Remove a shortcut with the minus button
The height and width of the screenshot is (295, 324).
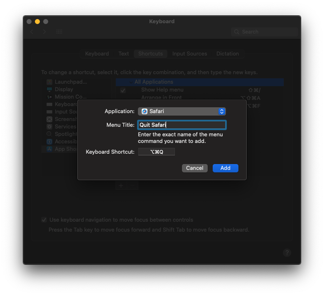coord(133,186)
